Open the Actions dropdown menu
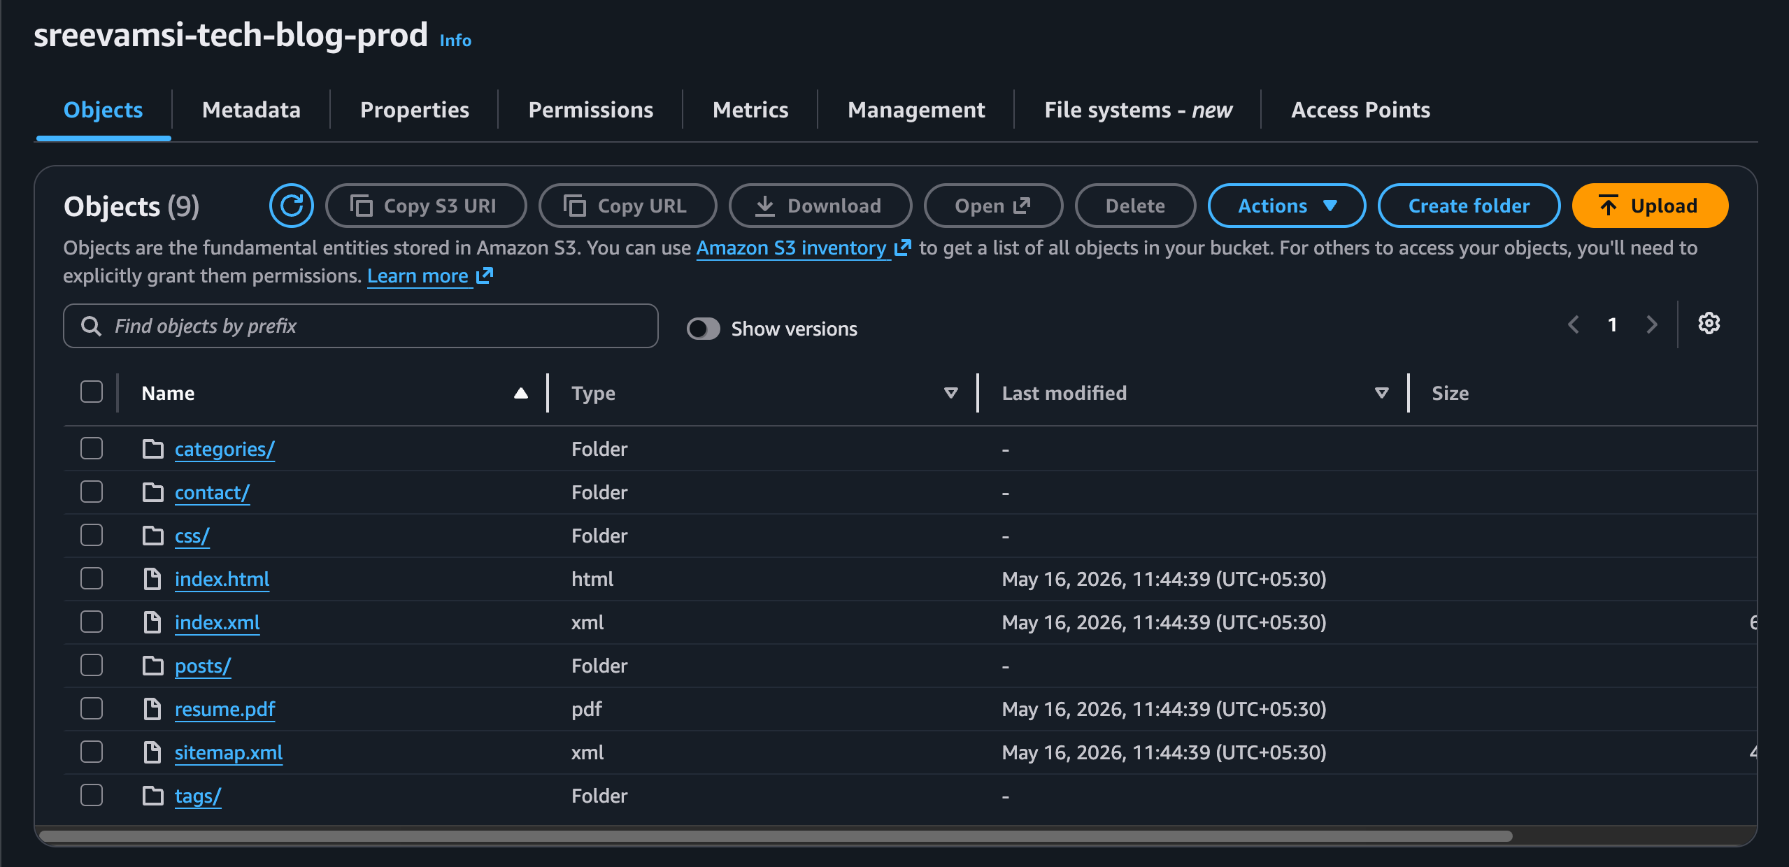This screenshot has height=867, width=1789. click(x=1287, y=206)
